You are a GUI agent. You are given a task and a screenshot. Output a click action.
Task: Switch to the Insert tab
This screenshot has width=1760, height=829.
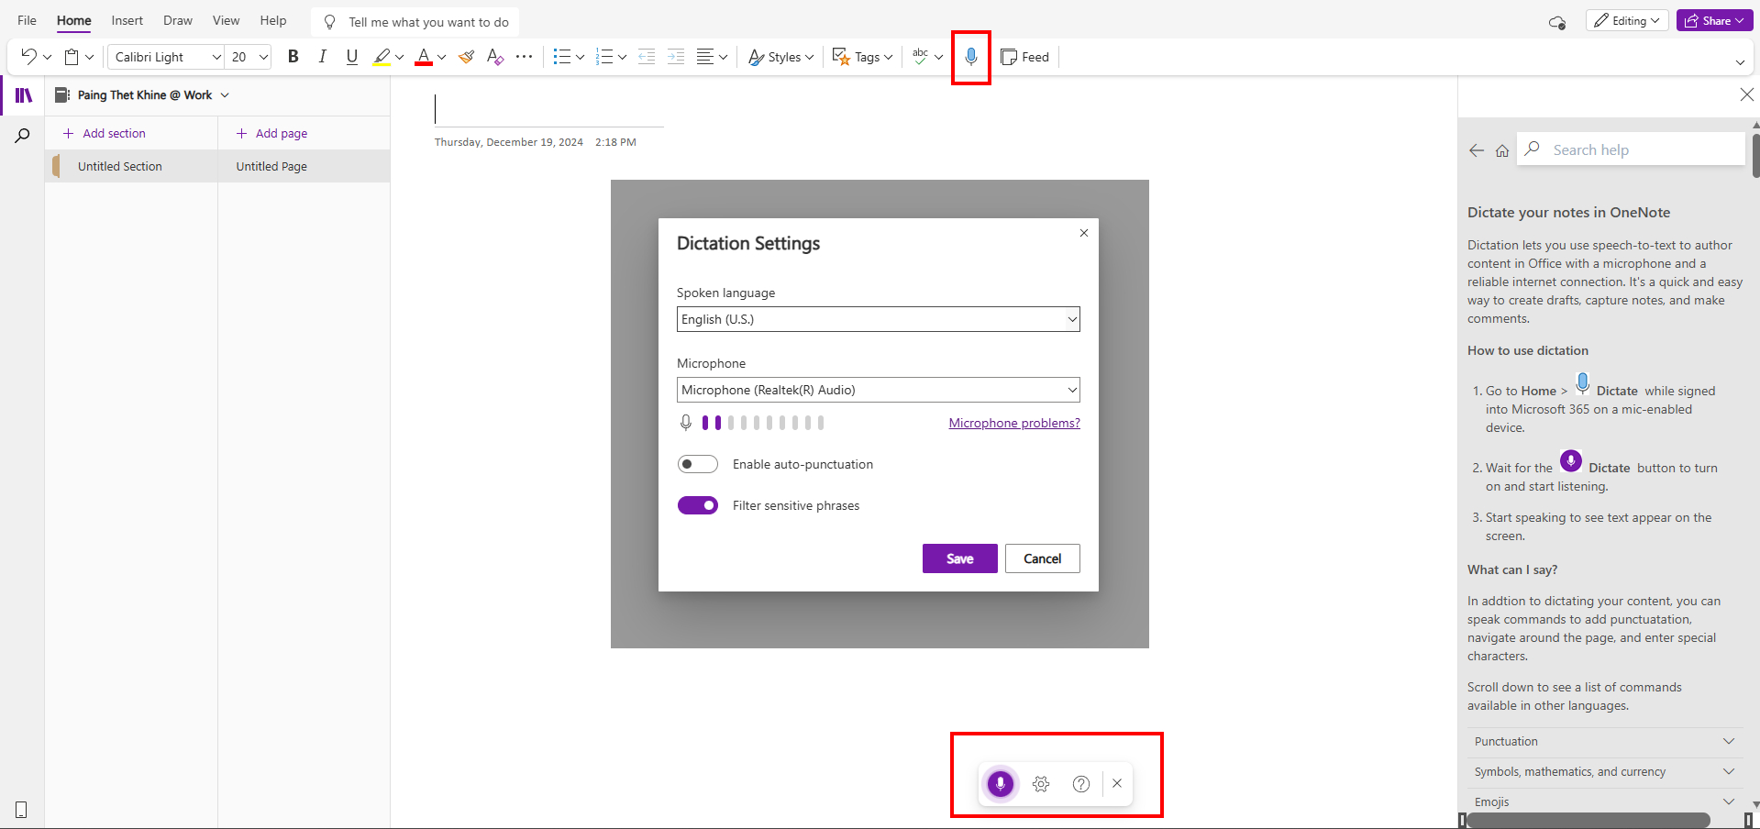(x=127, y=20)
